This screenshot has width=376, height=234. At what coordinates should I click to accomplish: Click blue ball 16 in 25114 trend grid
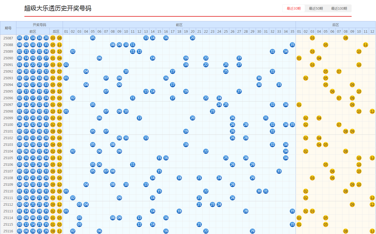[166, 218]
